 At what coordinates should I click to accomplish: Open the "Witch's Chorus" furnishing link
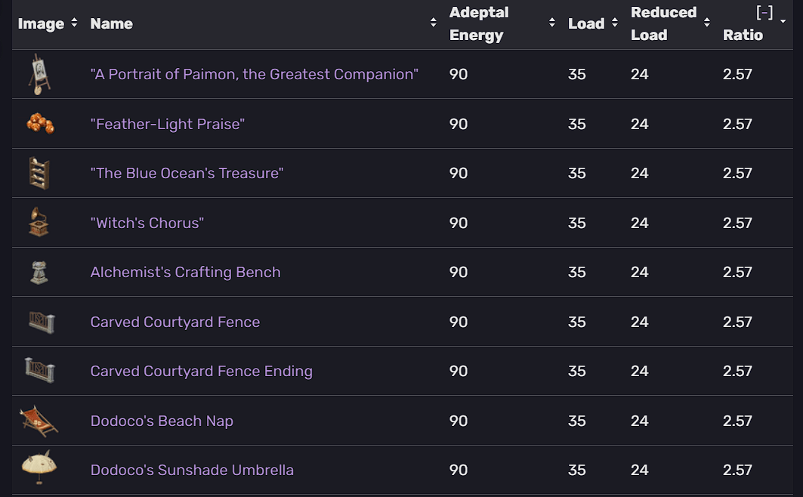(x=147, y=223)
